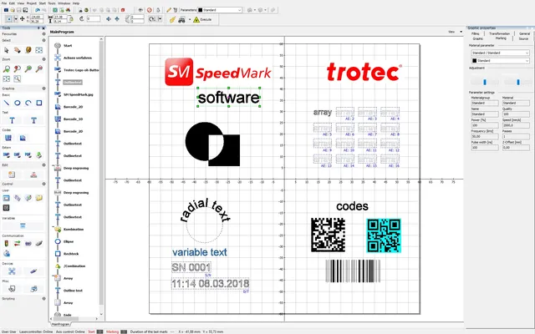Choose the rectangle drawing tool
The image size is (535, 334).
tap(39, 103)
